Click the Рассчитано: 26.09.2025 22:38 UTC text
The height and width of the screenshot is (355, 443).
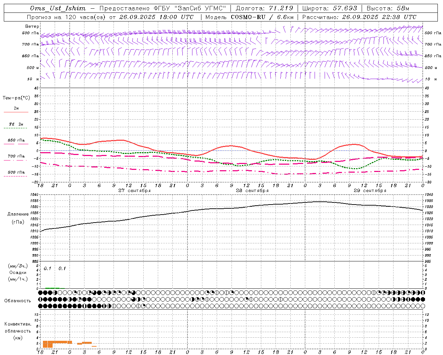click(x=359, y=17)
